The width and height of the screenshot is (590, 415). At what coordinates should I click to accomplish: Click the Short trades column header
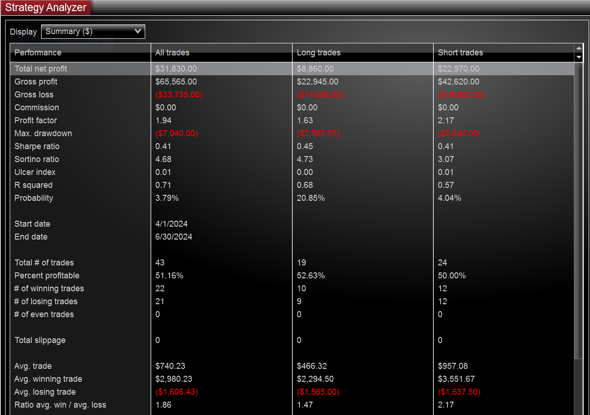click(x=461, y=53)
